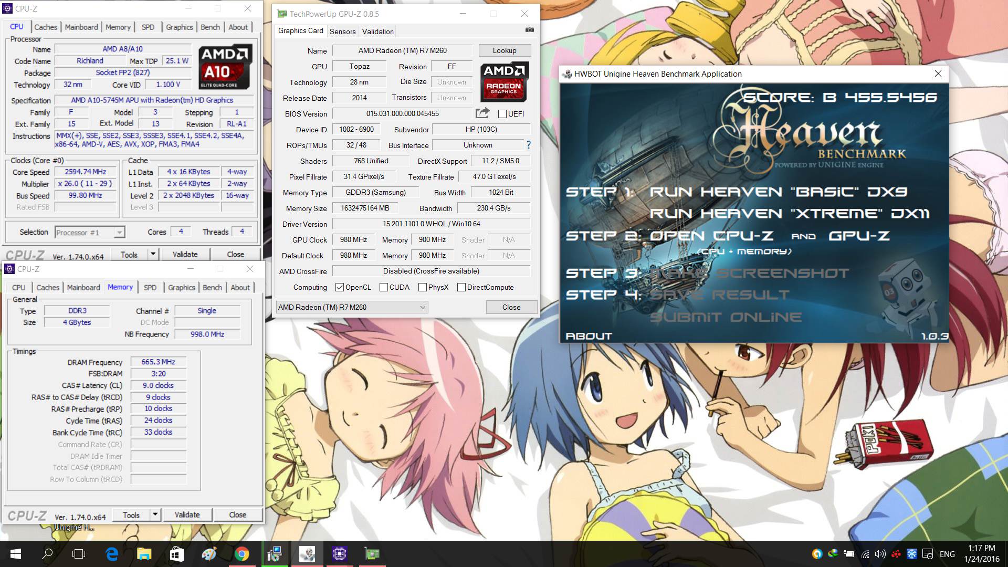Open the battery status tray icon
Viewport: 1008px width, 567px height.
(x=849, y=554)
